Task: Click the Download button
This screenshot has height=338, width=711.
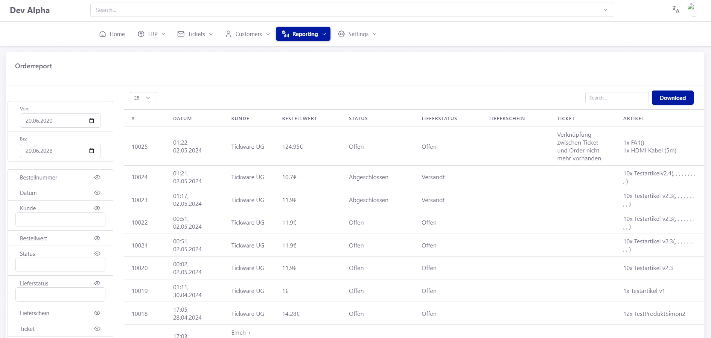Action: pos(673,98)
